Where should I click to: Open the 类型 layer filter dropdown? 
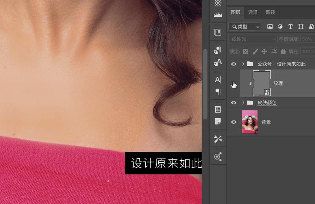click(246, 27)
